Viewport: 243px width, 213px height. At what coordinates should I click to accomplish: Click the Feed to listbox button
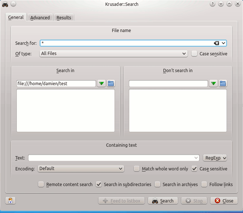click(121, 201)
